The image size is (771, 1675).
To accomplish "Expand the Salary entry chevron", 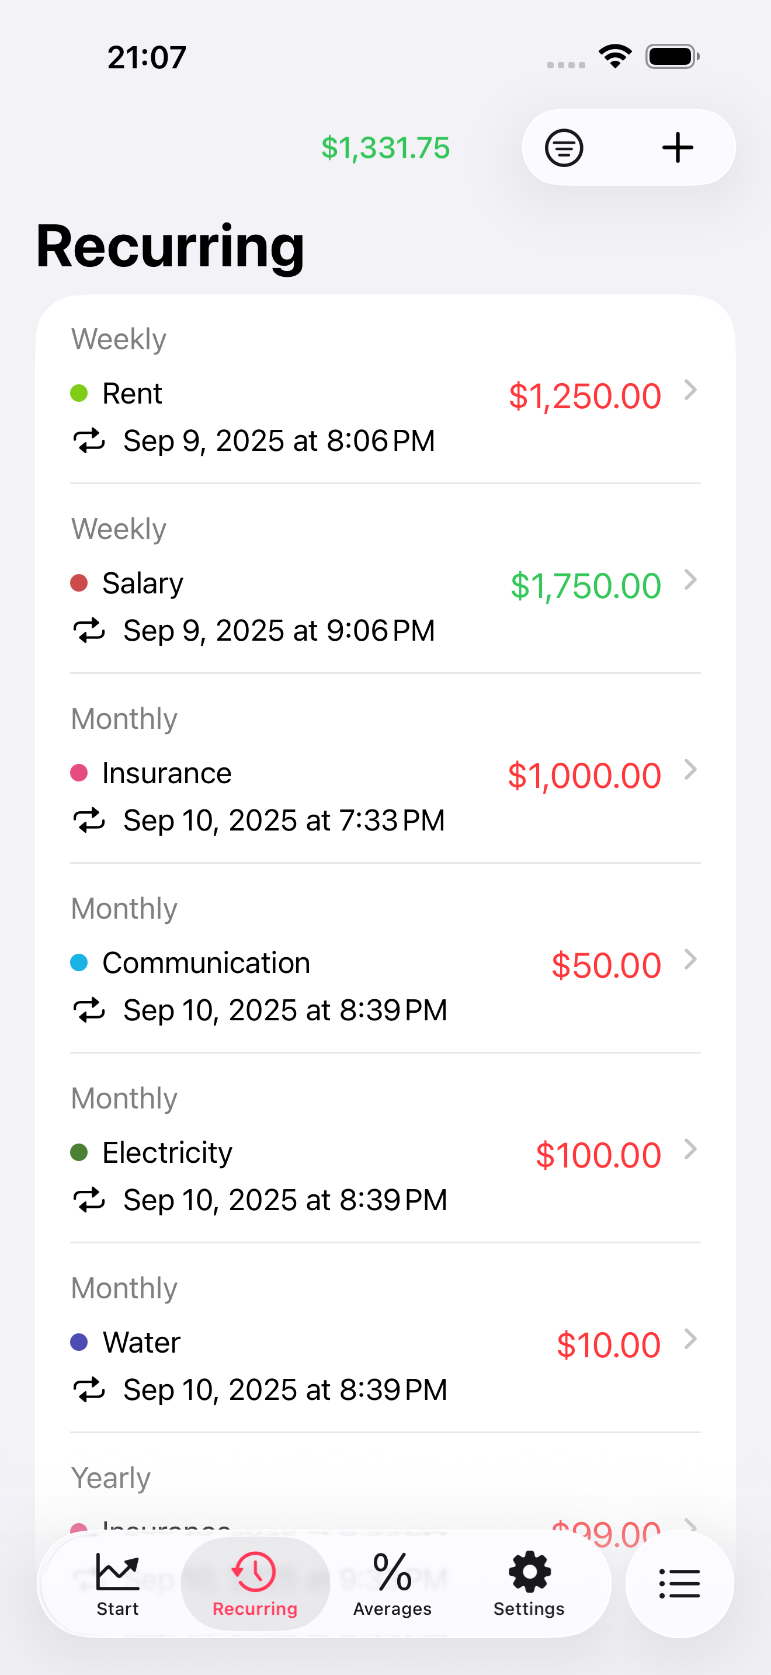I will tap(690, 580).
